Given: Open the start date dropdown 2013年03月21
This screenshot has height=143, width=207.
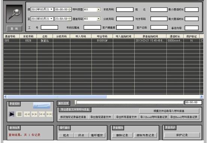Looking at the screenshot, I should tap(51, 9).
